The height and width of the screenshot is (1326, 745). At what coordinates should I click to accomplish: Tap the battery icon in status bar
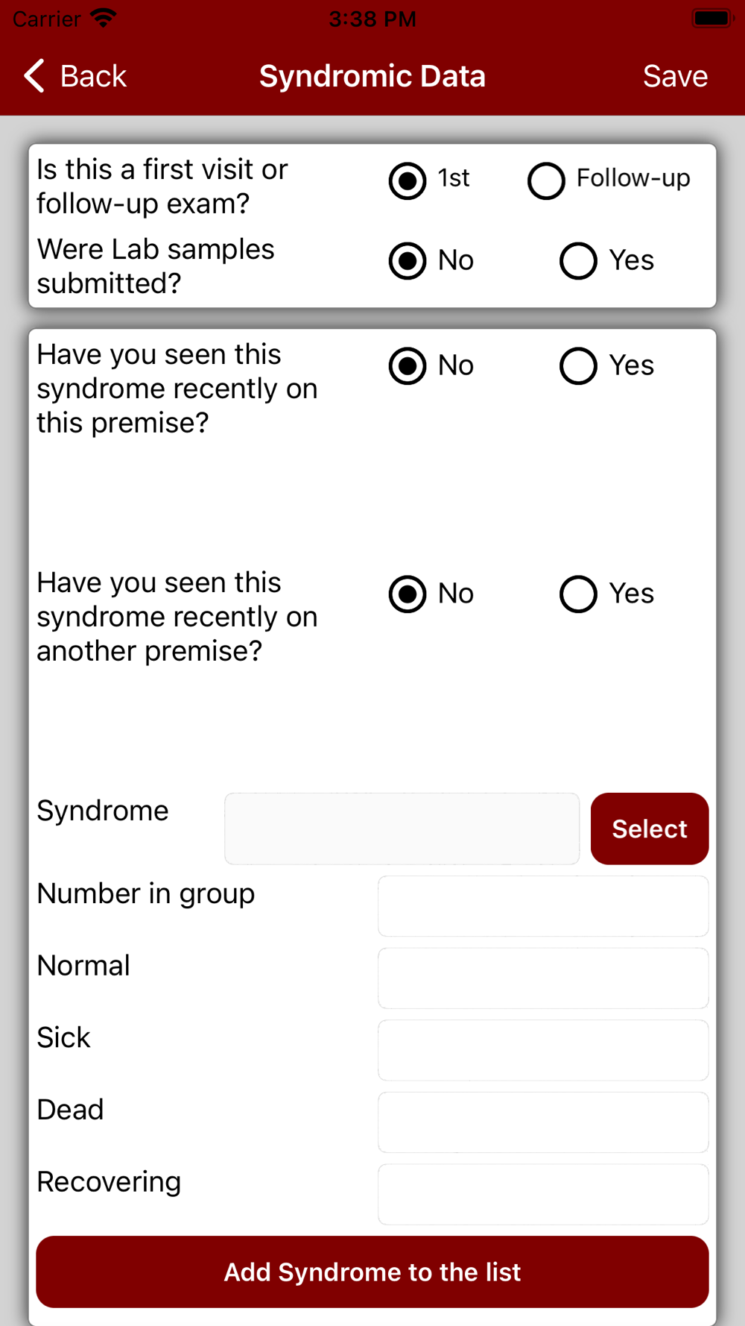[x=713, y=19]
